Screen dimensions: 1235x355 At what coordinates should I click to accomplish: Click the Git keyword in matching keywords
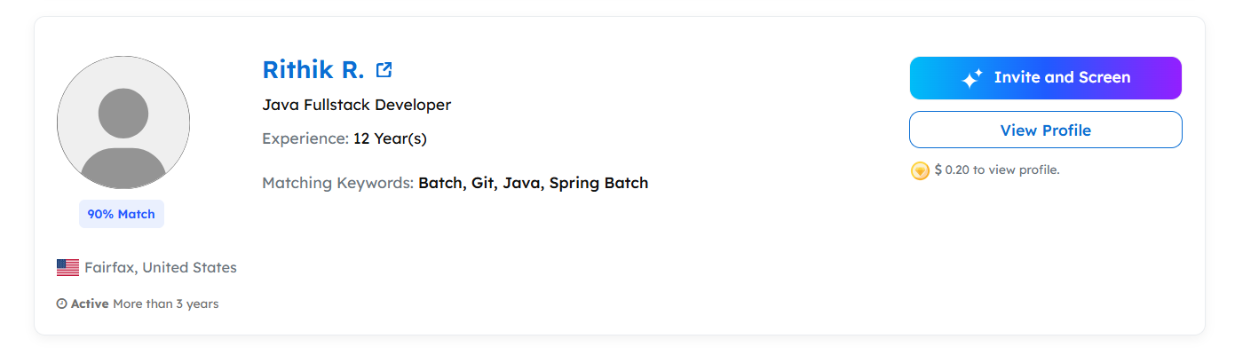pos(482,184)
